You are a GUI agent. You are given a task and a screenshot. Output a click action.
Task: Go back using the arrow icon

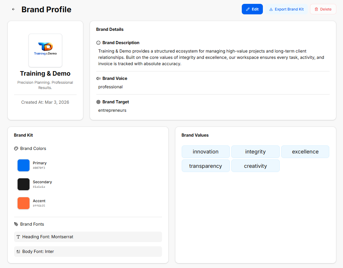click(14, 9)
